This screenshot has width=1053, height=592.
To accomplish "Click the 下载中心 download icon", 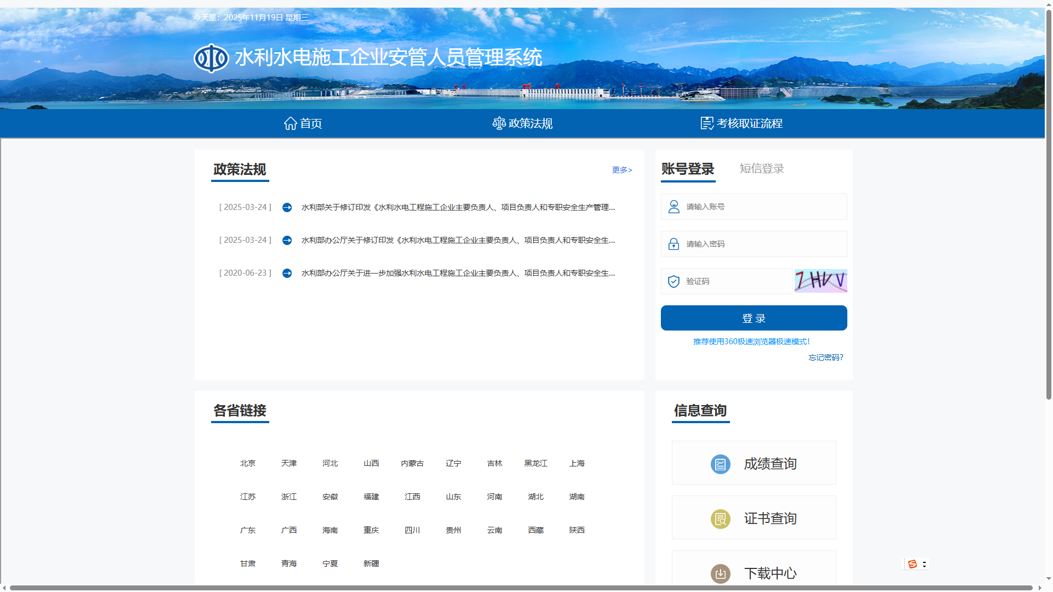I will point(720,573).
